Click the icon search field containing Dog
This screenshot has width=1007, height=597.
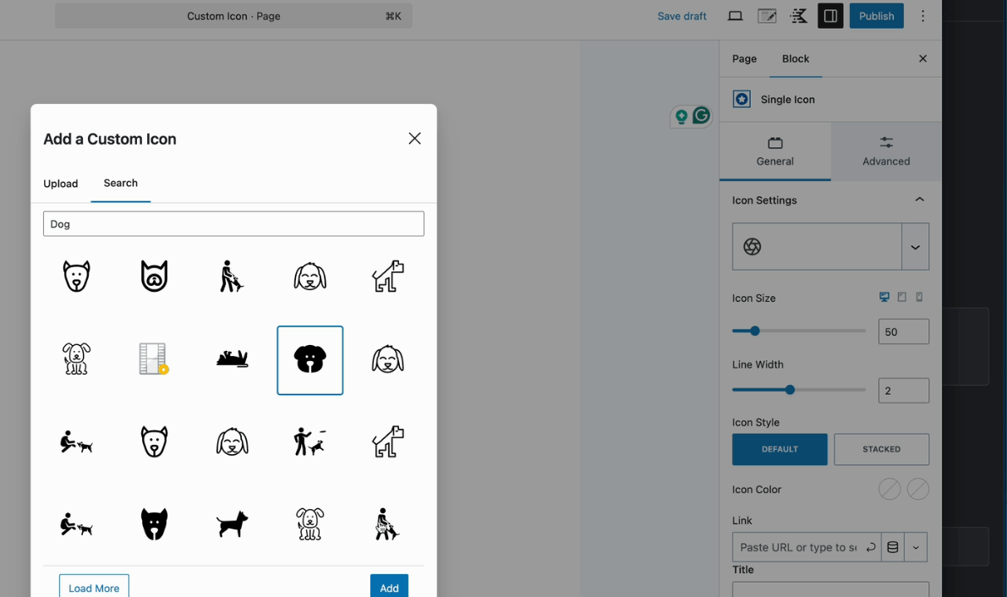[233, 223]
